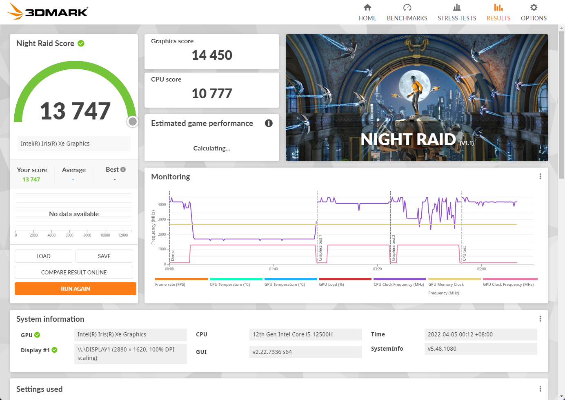Screen dimensions: 565x400
Task: Switch to the Results tab
Action: click(498, 12)
